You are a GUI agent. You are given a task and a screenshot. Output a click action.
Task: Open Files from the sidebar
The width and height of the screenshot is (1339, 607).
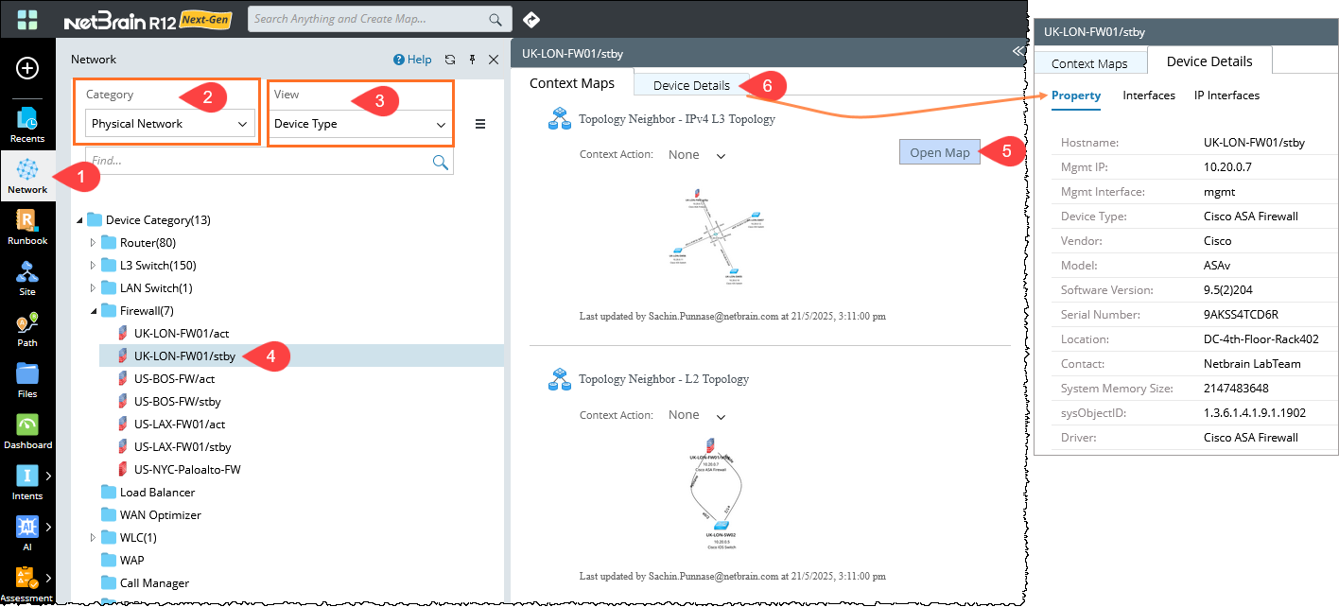pos(27,380)
